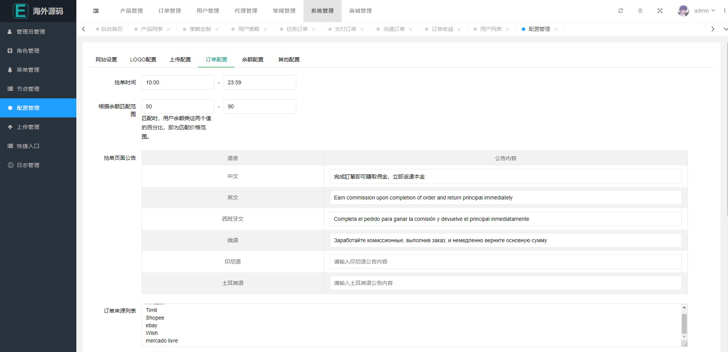
Task: Click the fullscreen icon in the header
Action: pyautogui.click(x=660, y=11)
